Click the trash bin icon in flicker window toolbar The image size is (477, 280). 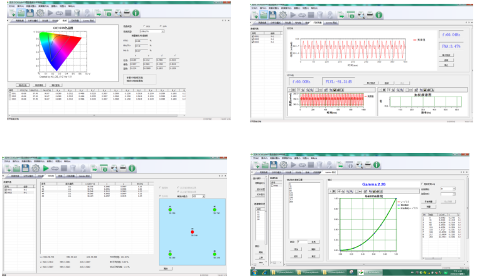(x=319, y=15)
